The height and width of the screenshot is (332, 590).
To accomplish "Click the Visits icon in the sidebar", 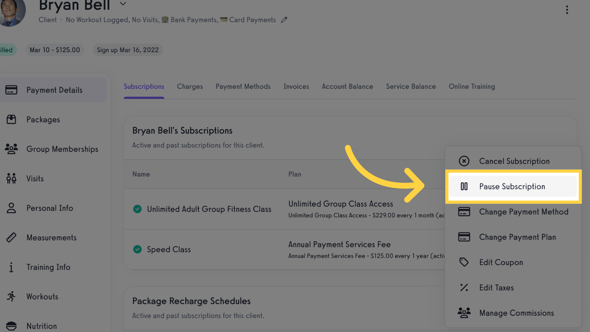I will tap(11, 178).
